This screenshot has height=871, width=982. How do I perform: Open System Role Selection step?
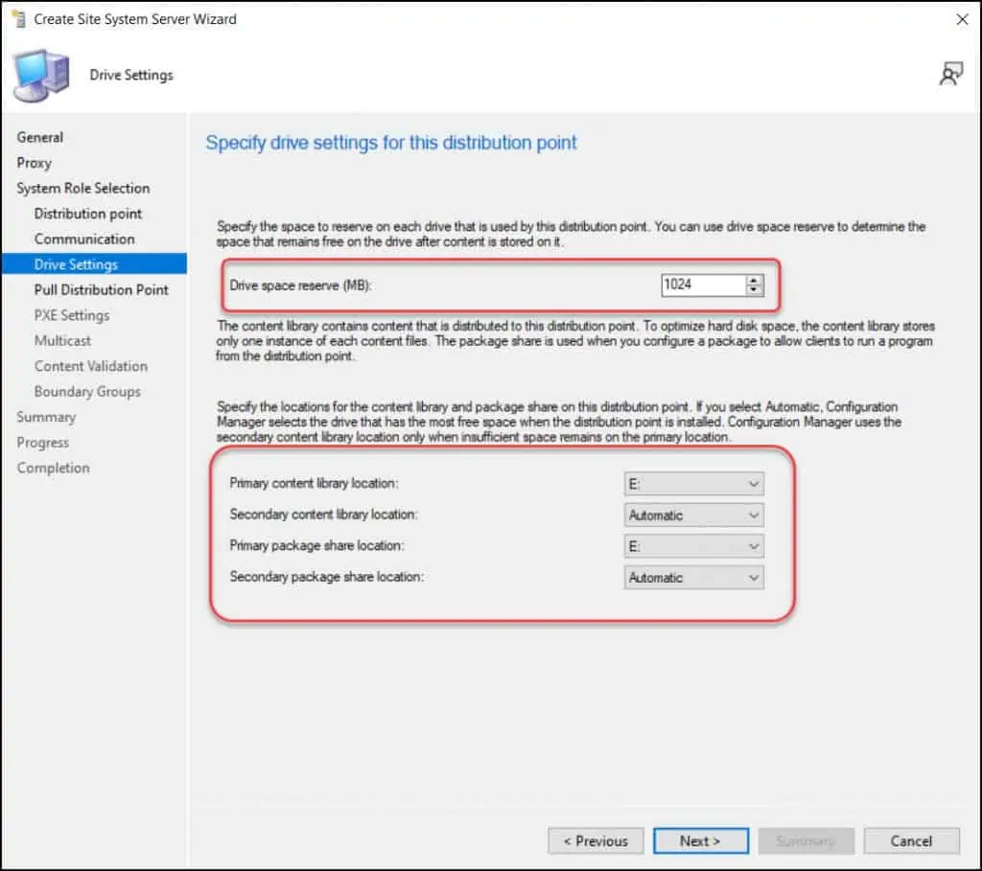pyautogui.click(x=83, y=188)
